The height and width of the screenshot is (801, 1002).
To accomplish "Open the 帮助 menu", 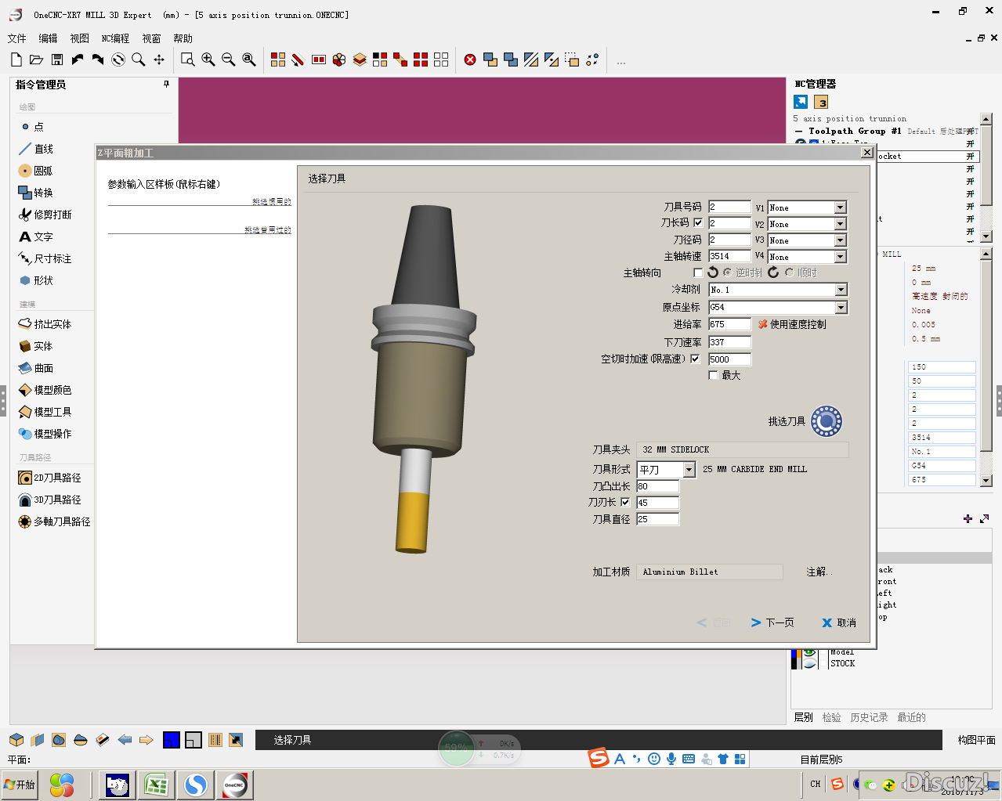I will (183, 38).
